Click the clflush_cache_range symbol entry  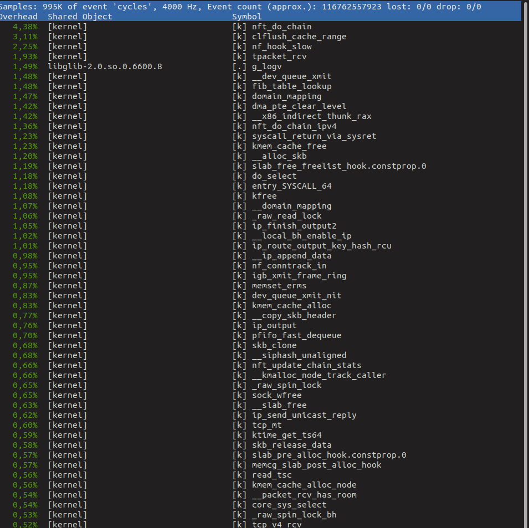tap(299, 37)
